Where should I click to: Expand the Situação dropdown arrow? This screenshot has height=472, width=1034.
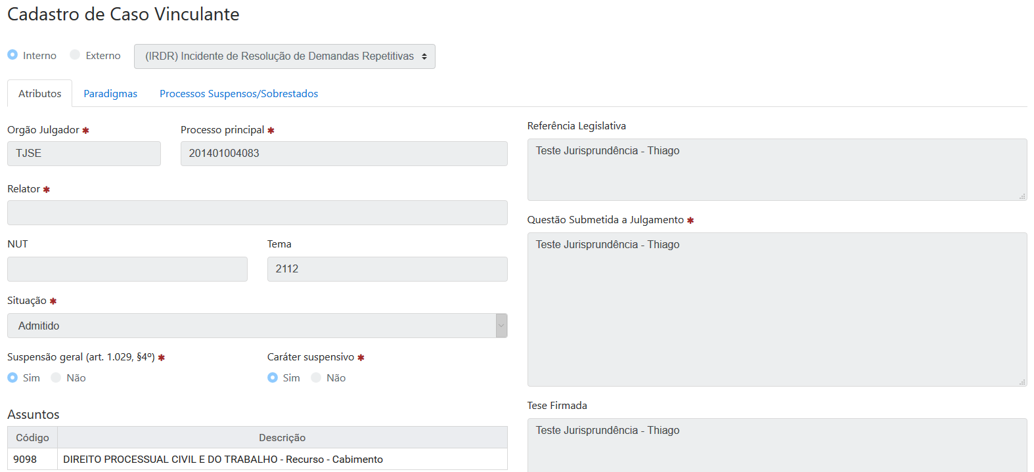501,326
